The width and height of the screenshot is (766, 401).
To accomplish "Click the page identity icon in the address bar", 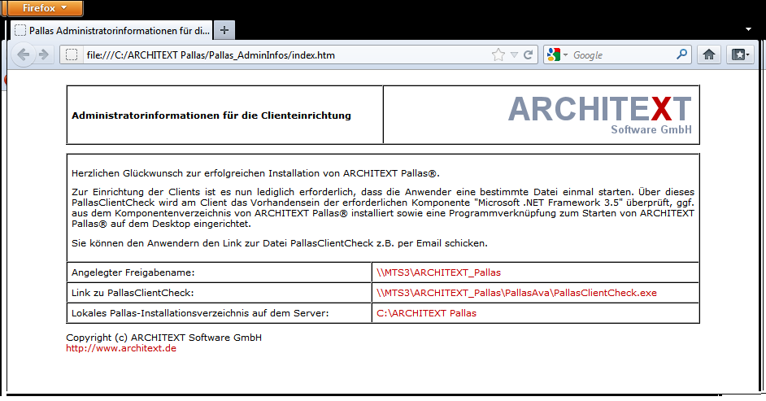I will tap(72, 54).
